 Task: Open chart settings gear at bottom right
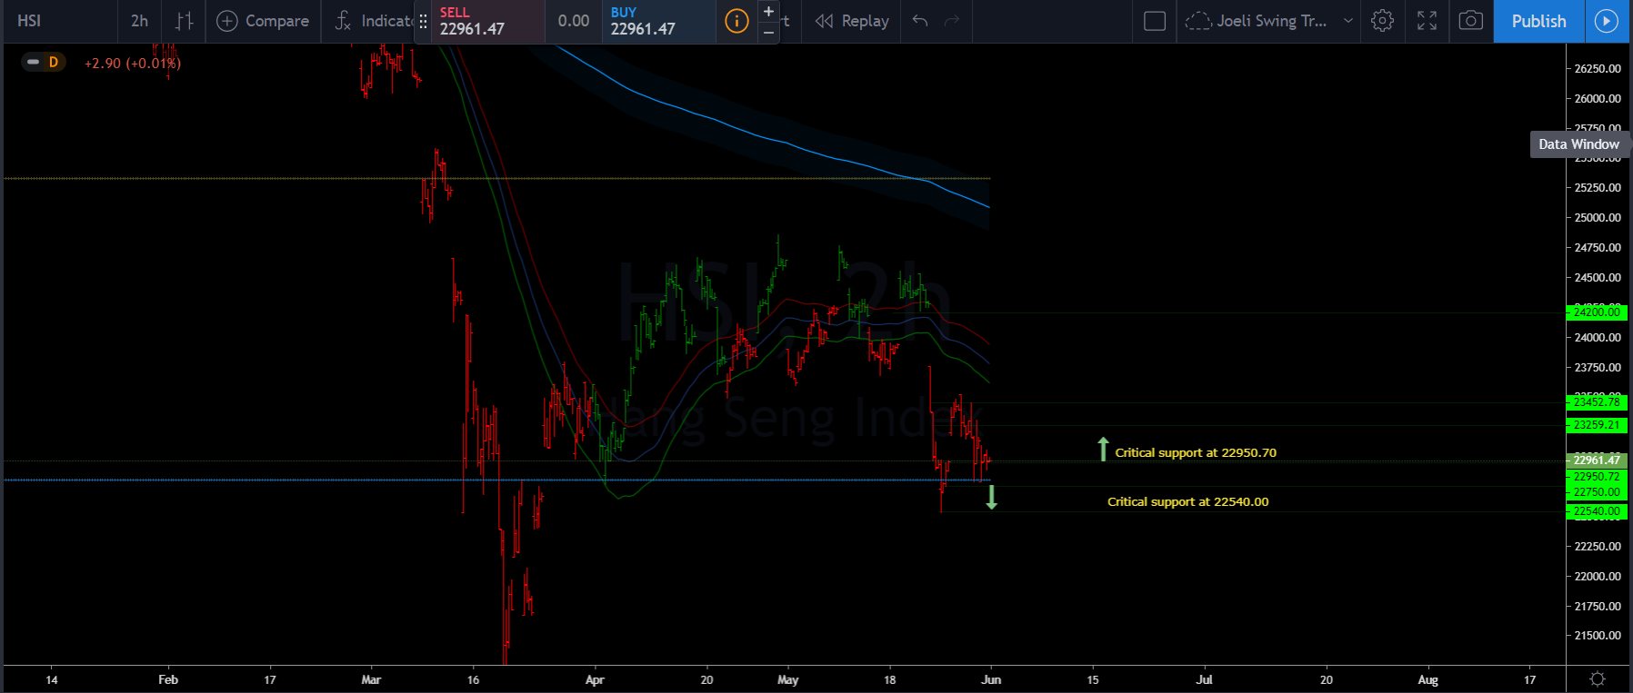coord(1598,679)
